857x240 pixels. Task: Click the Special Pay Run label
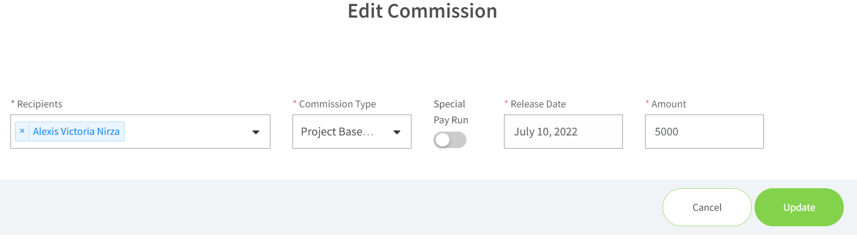click(x=451, y=112)
